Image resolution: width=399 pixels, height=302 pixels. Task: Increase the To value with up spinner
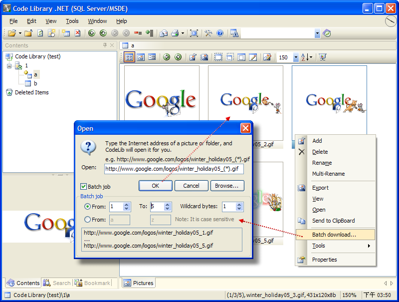point(167,205)
